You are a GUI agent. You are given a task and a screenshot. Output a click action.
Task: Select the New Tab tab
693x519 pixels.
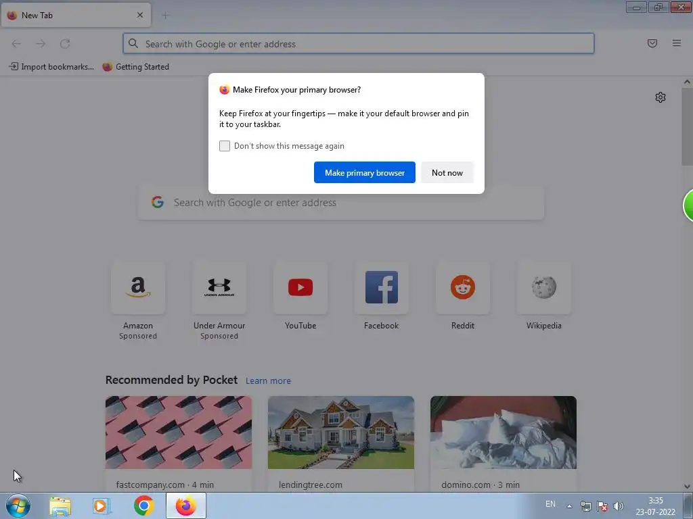coord(76,15)
